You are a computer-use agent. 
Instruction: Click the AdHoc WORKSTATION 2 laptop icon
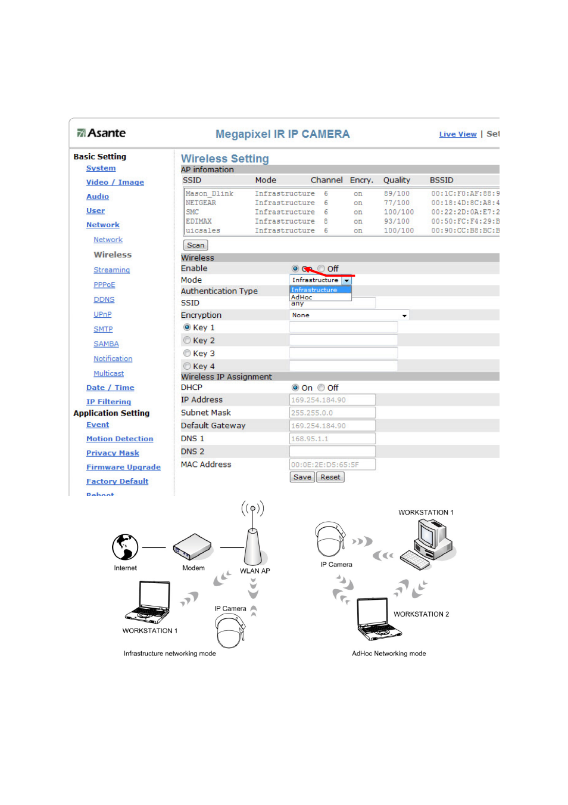380,620
